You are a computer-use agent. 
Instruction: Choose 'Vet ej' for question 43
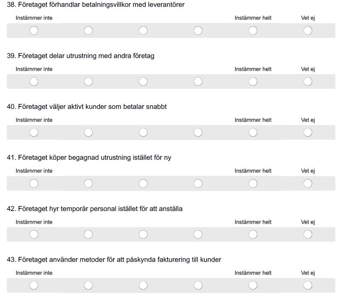click(308, 285)
